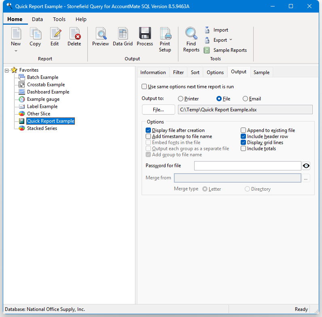
Task: Click the File... browse button
Action: [x=158, y=110]
